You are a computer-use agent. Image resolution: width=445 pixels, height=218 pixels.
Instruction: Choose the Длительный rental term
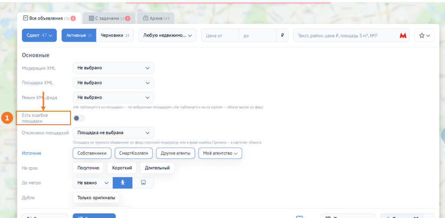coord(157,168)
